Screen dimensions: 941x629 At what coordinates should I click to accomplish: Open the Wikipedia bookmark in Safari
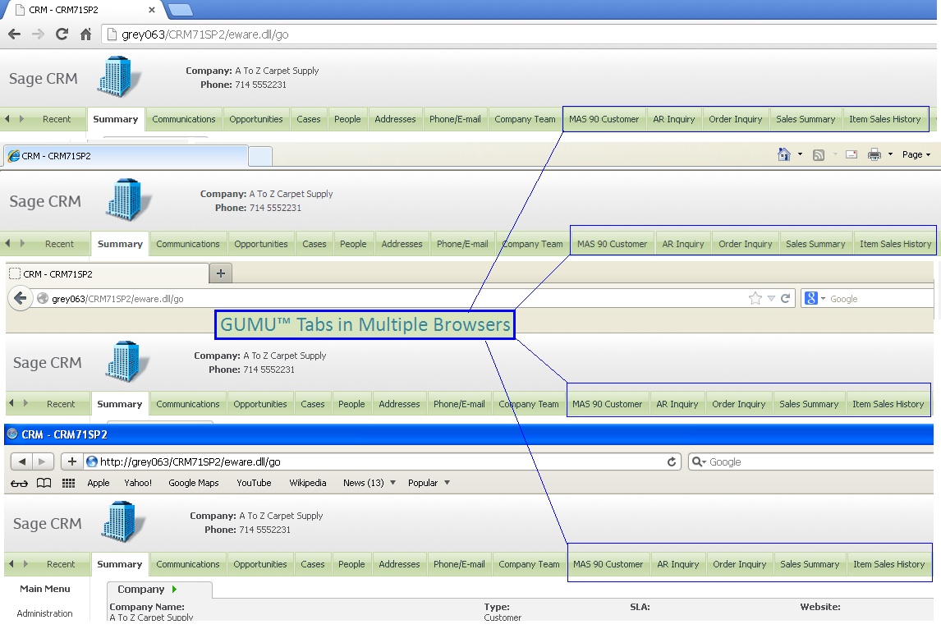[308, 483]
